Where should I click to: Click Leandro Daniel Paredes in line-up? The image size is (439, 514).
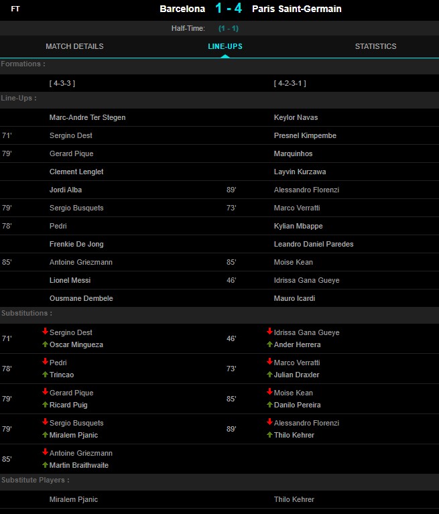314,244
